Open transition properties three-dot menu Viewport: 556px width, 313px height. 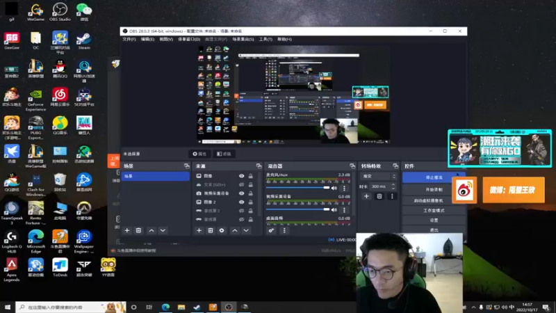point(392,196)
